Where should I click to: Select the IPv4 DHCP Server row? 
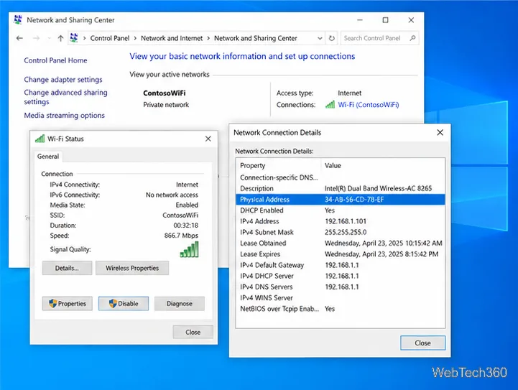(x=341, y=276)
